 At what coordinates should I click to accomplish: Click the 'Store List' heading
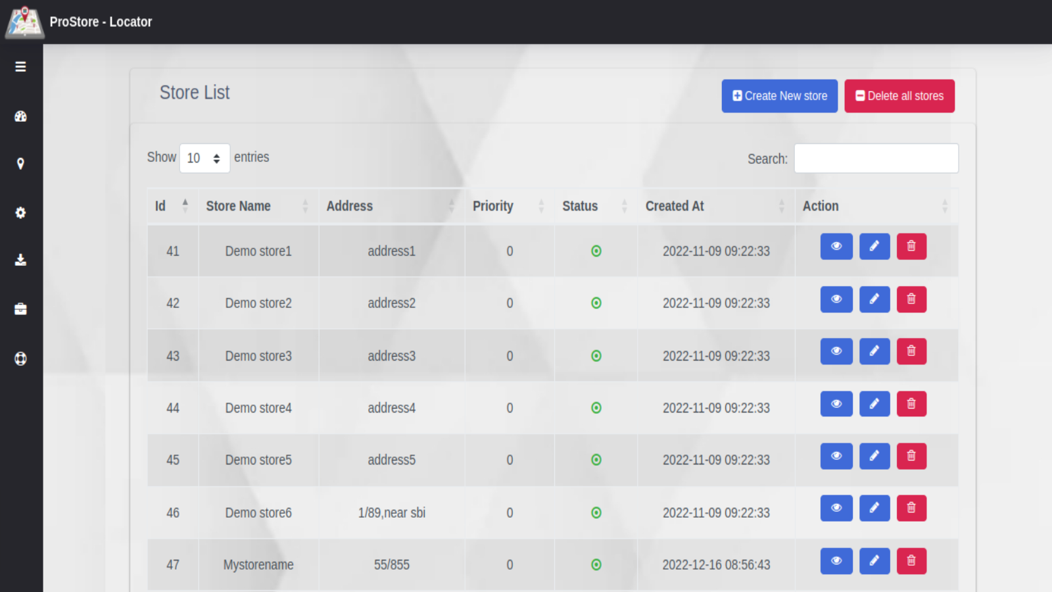tap(195, 93)
